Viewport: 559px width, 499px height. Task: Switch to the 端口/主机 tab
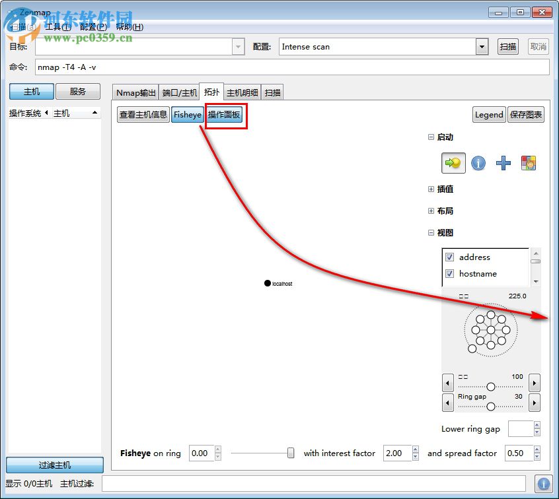pyautogui.click(x=179, y=92)
